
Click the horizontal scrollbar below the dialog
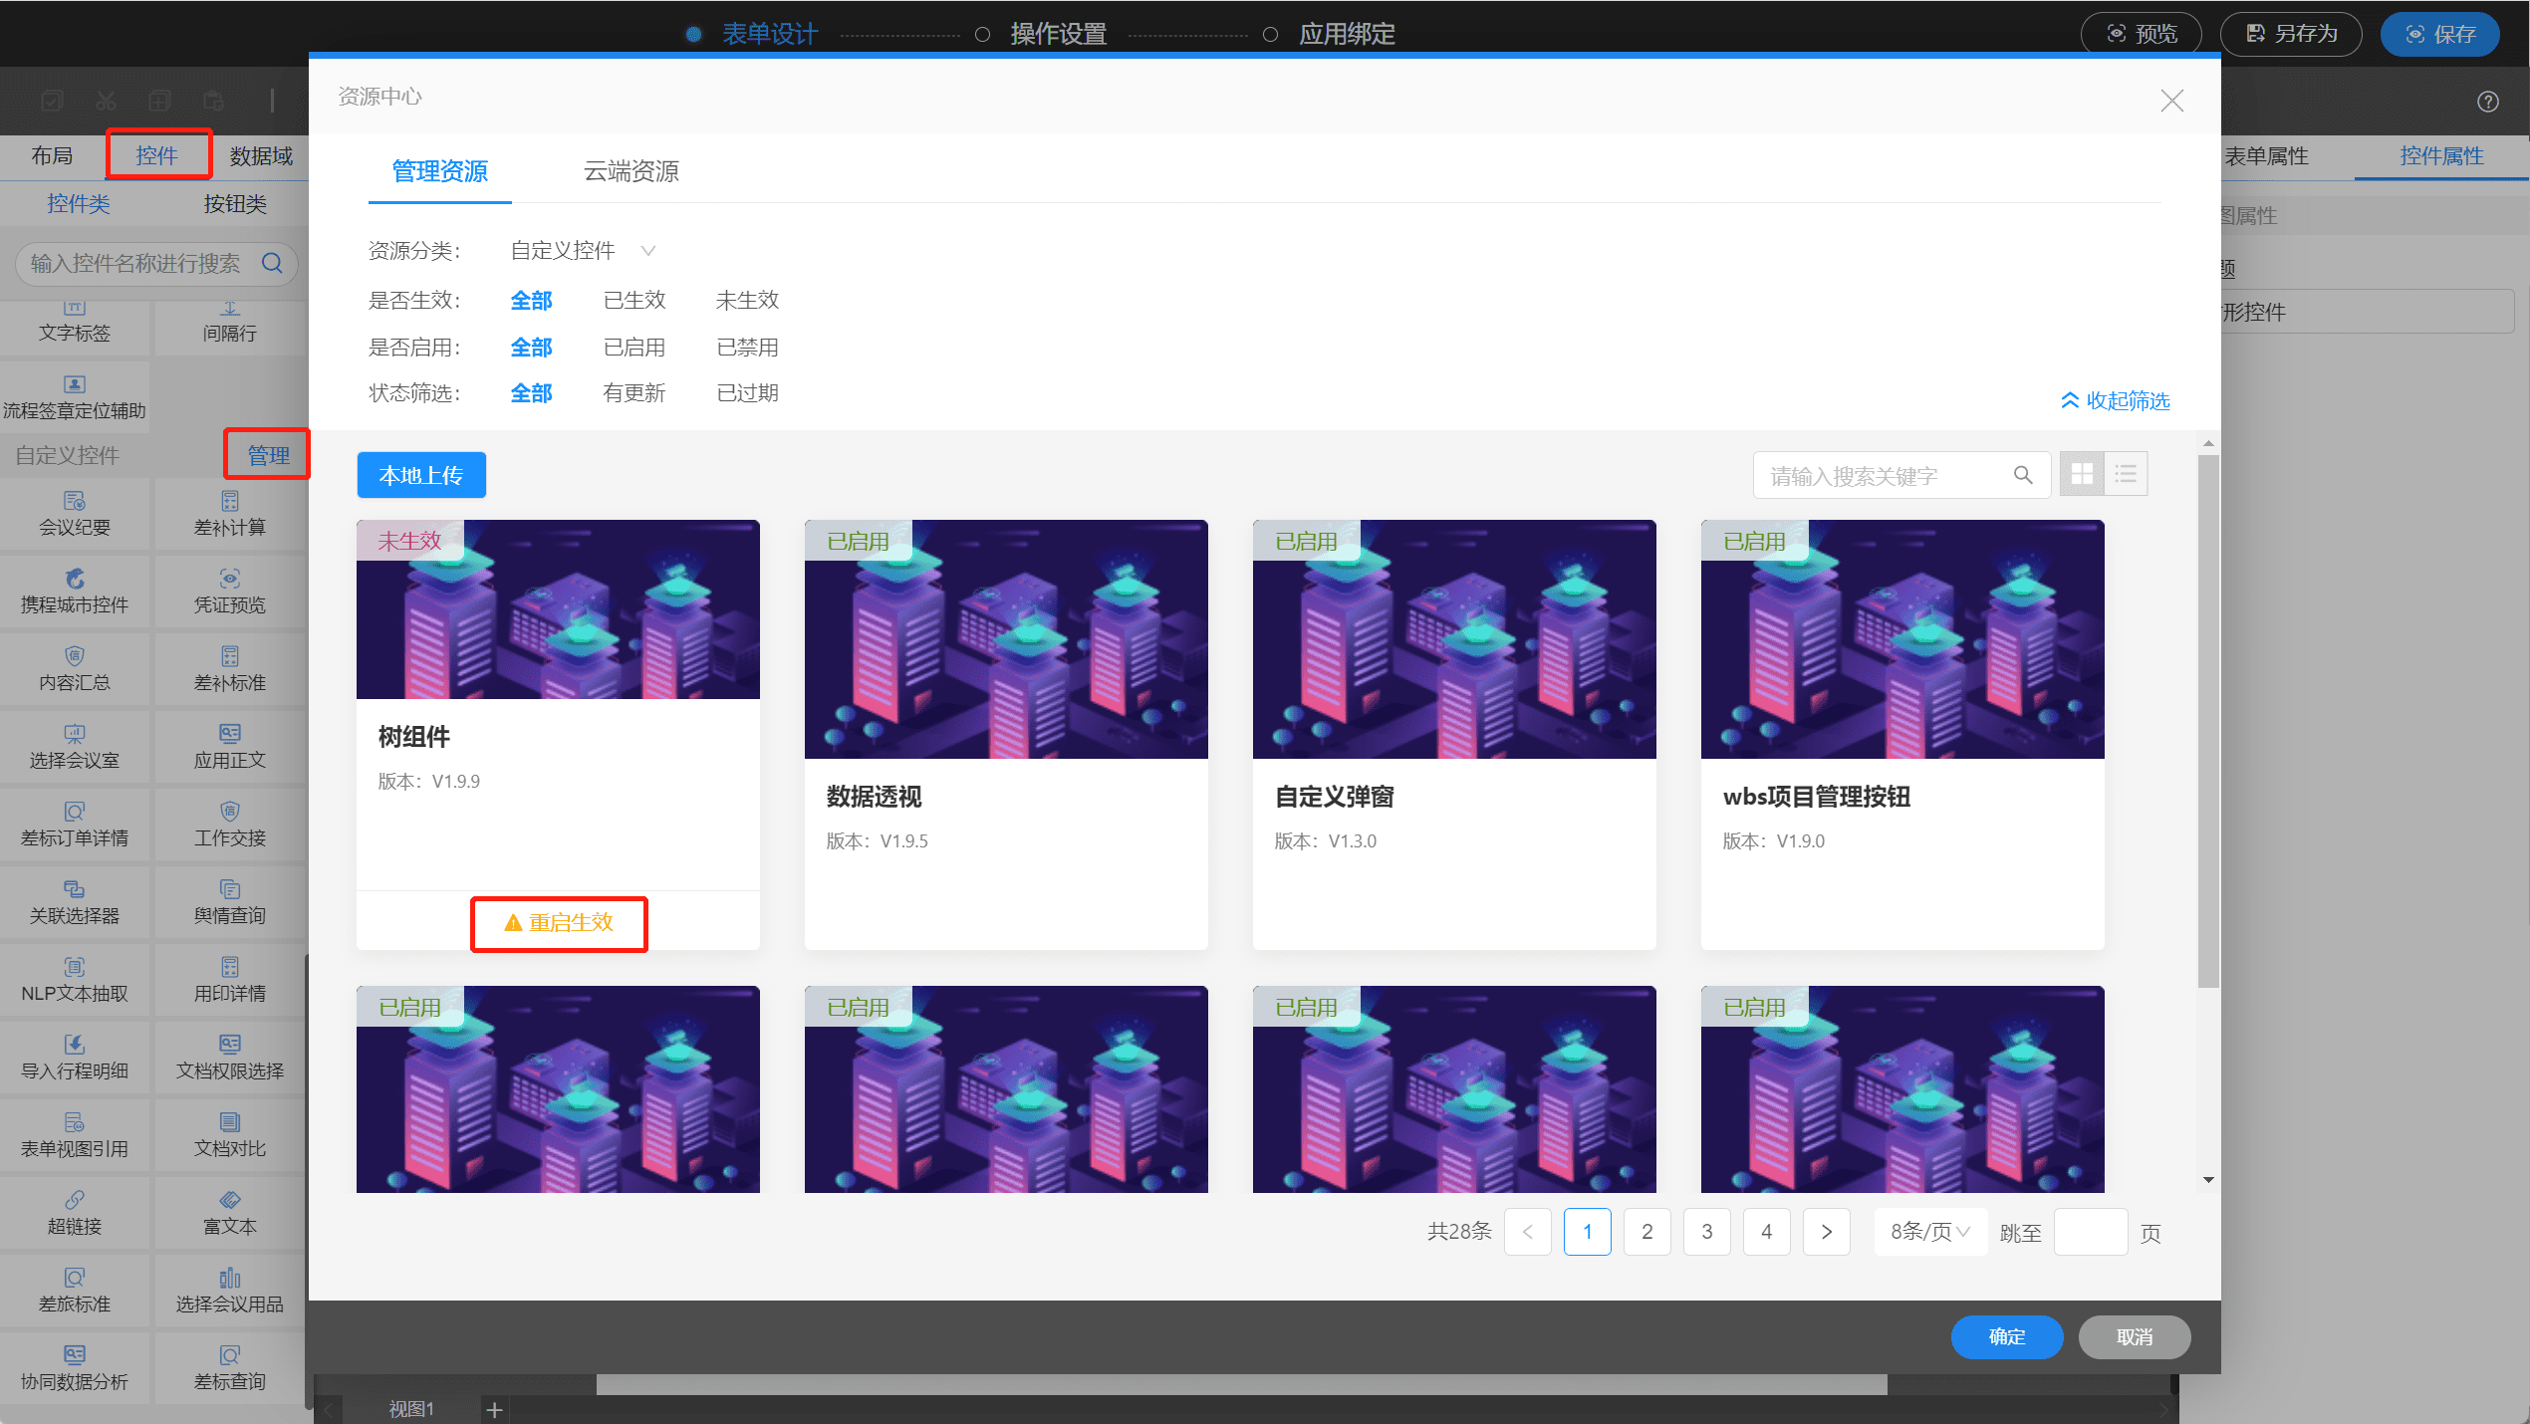[1241, 1384]
